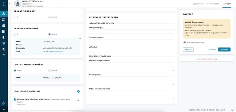Click Wensen patiënt text area
Viewport: 236px width, 112px height.
pos(132,81)
